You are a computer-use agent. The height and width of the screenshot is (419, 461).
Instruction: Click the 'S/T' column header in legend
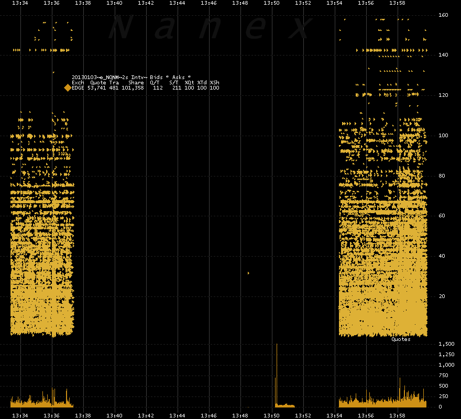pos(174,83)
